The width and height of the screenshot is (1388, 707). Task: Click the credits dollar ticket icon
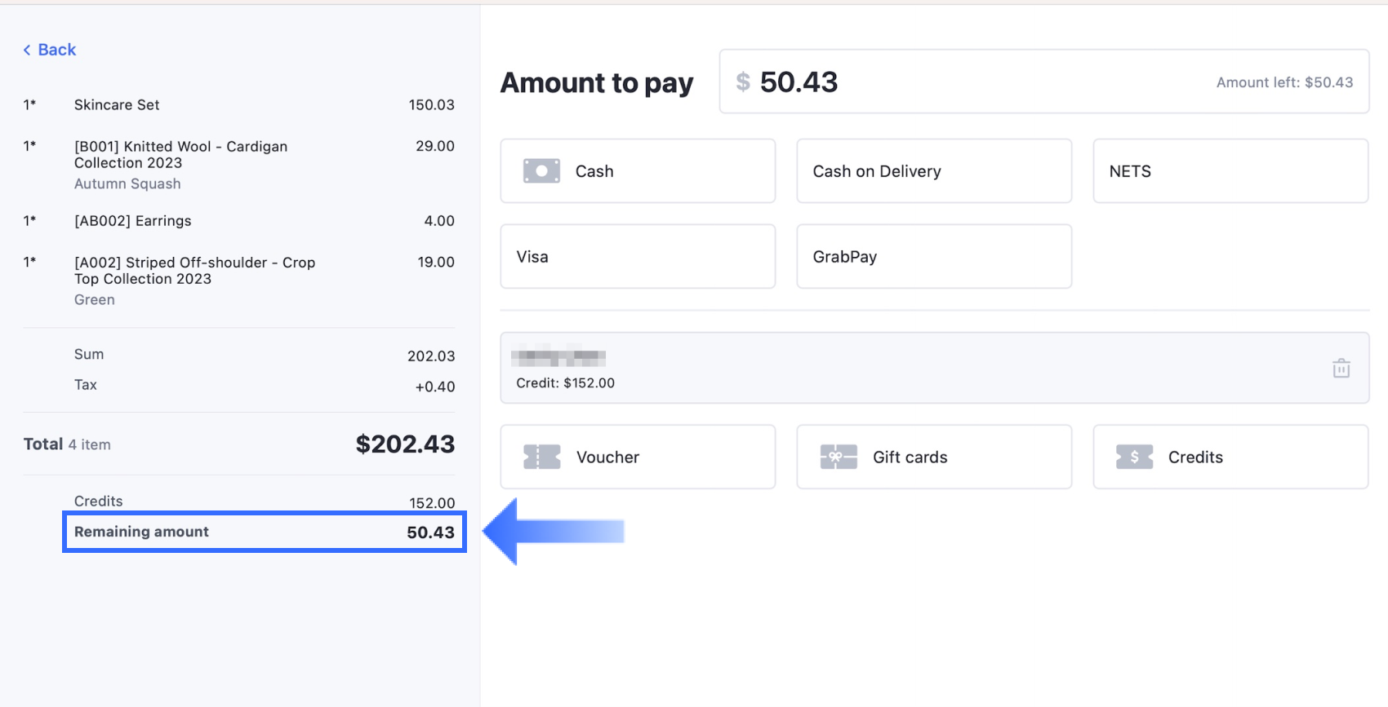(x=1134, y=457)
